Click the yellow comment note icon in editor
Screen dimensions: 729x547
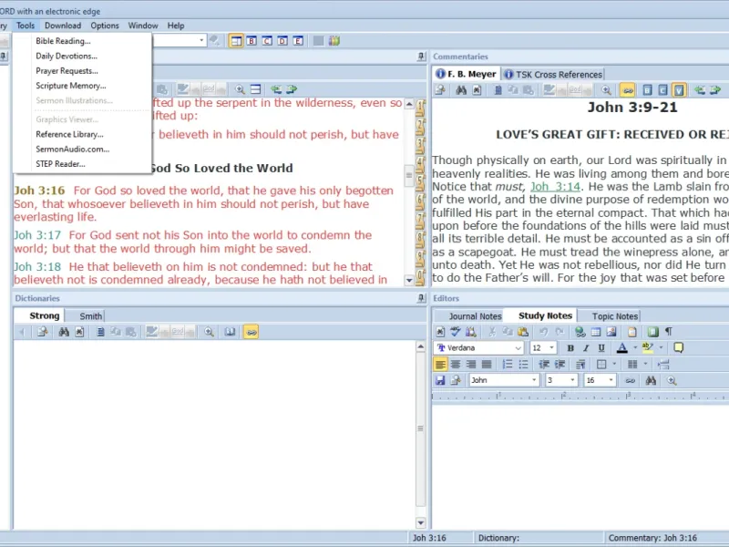tap(678, 348)
